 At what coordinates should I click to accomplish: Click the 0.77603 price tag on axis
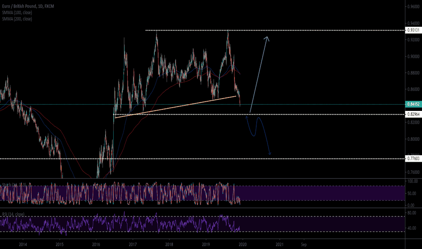click(412, 158)
